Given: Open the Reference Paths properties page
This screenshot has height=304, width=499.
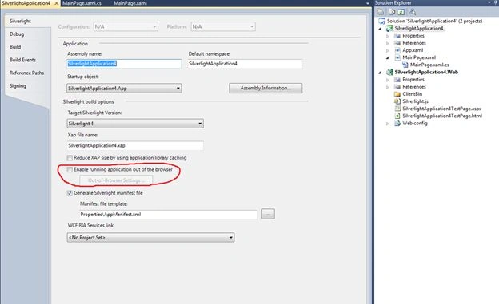Looking at the screenshot, I should coord(26,73).
